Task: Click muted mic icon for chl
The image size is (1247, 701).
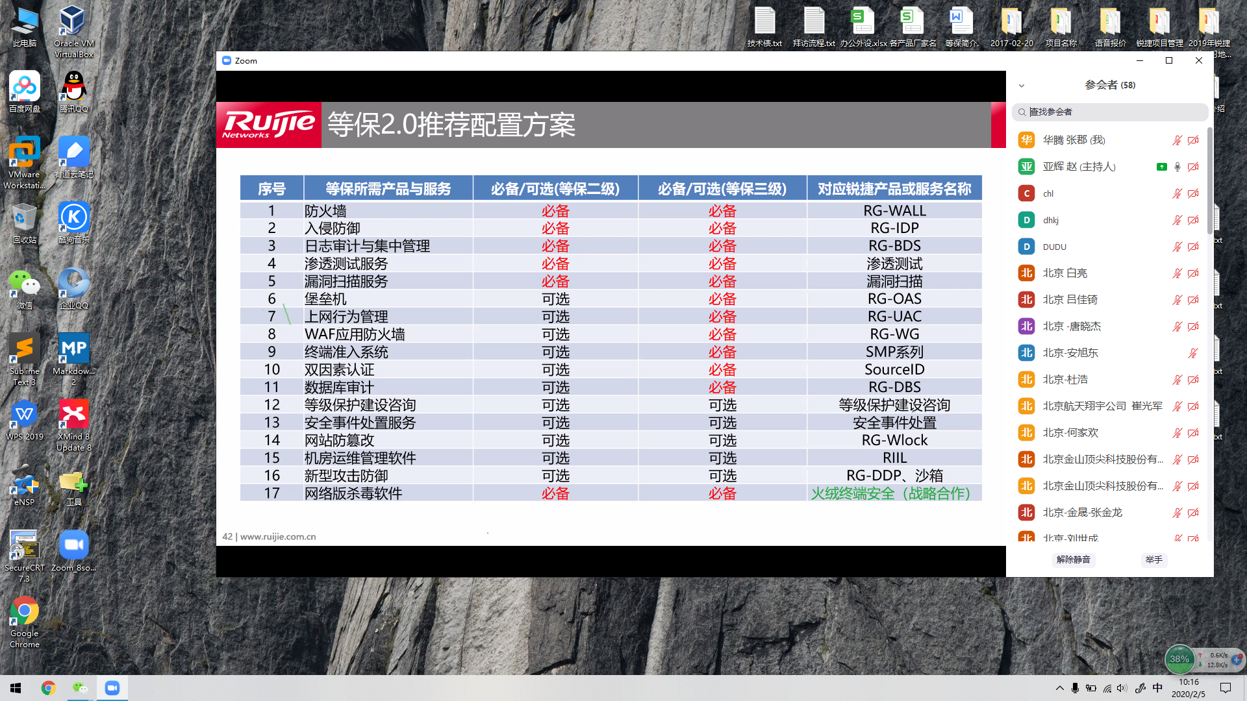Action: click(x=1177, y=193)
